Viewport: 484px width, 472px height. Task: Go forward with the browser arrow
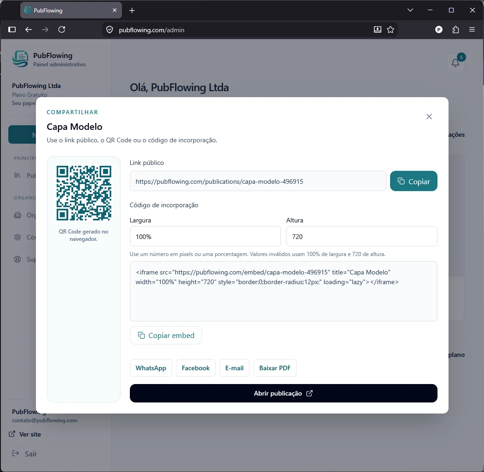pyautogui.click(x=45, y=29)
